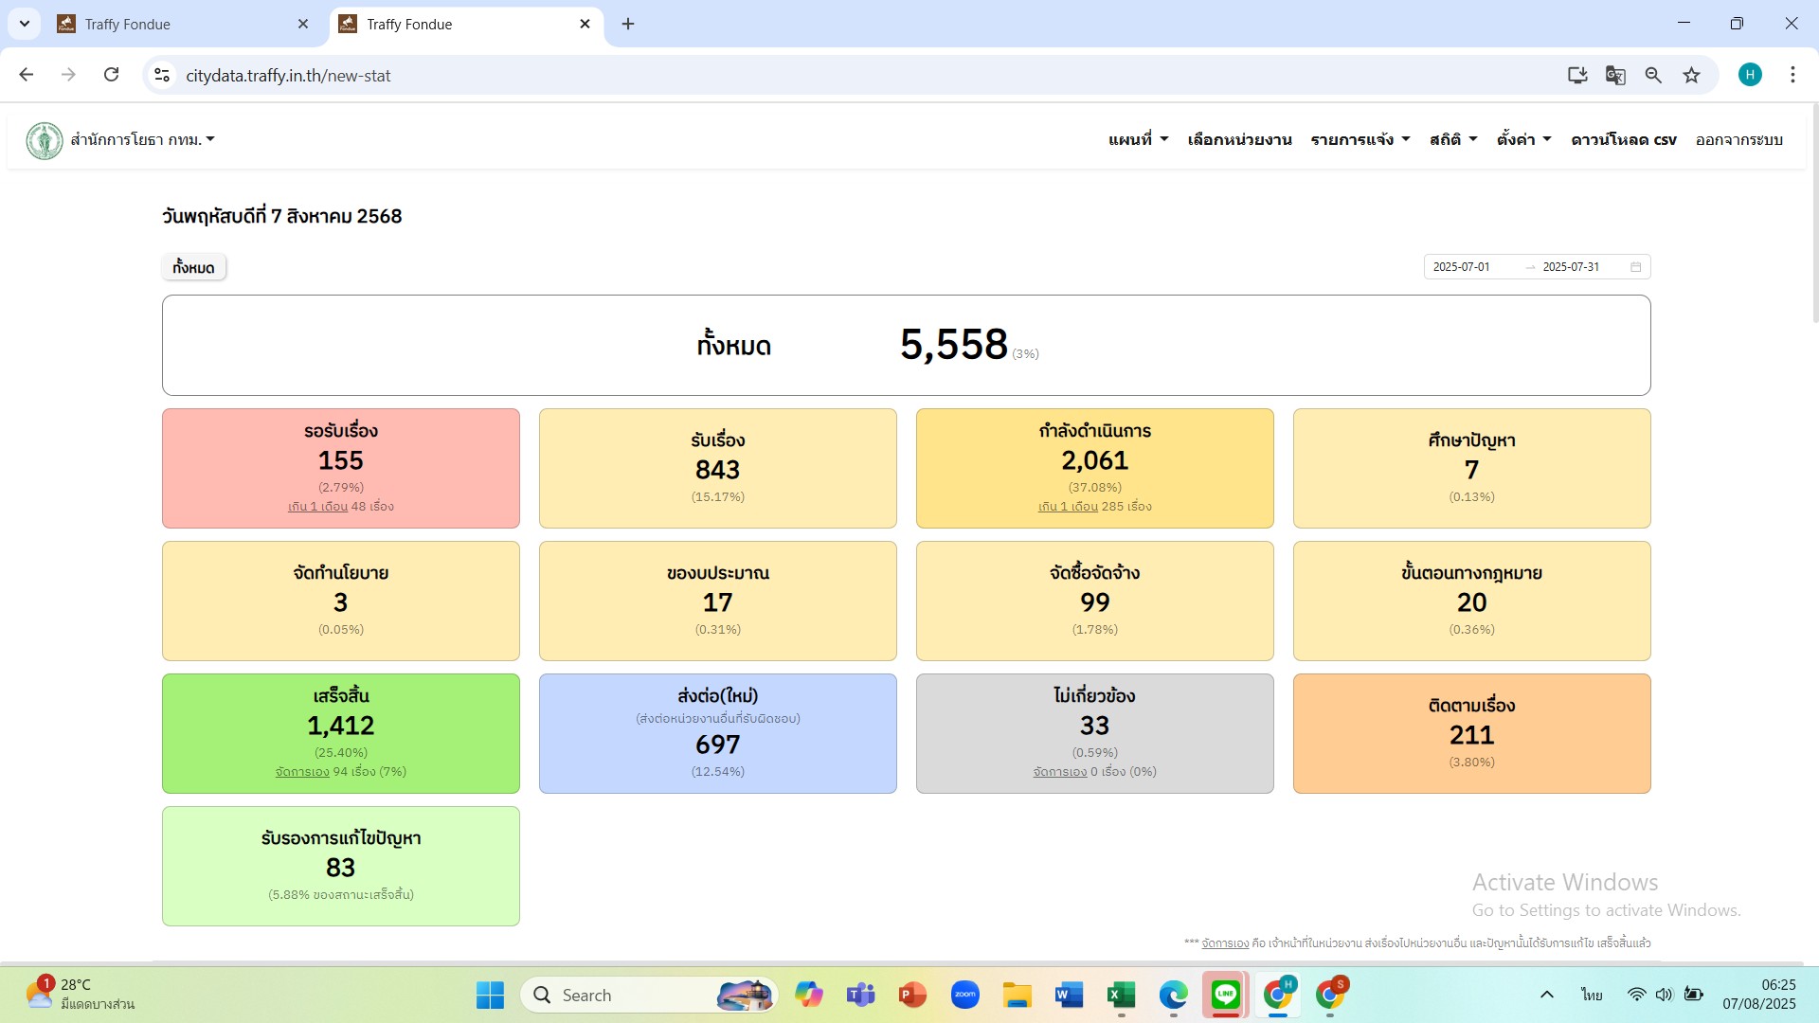Screen dimensions: 1819x1023
Task: Open the ขั้นตอนทางกฎหมาย 20 card
Action: point(1472,601)
